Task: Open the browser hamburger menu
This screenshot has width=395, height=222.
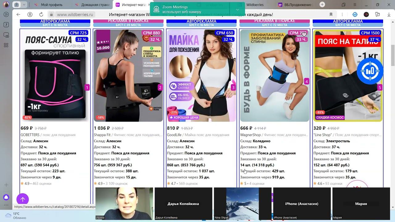Action: click(355, 5)
